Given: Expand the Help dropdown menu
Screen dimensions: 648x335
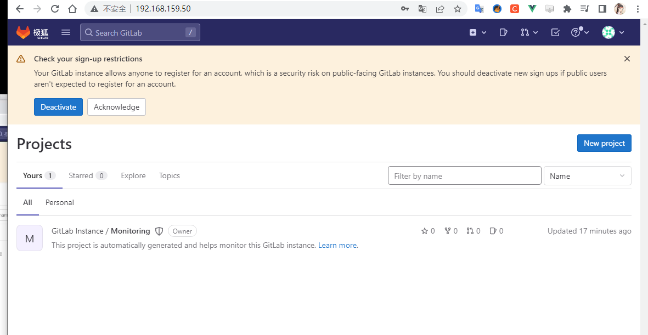Looking at the screenshot, I should pos(580,33).
